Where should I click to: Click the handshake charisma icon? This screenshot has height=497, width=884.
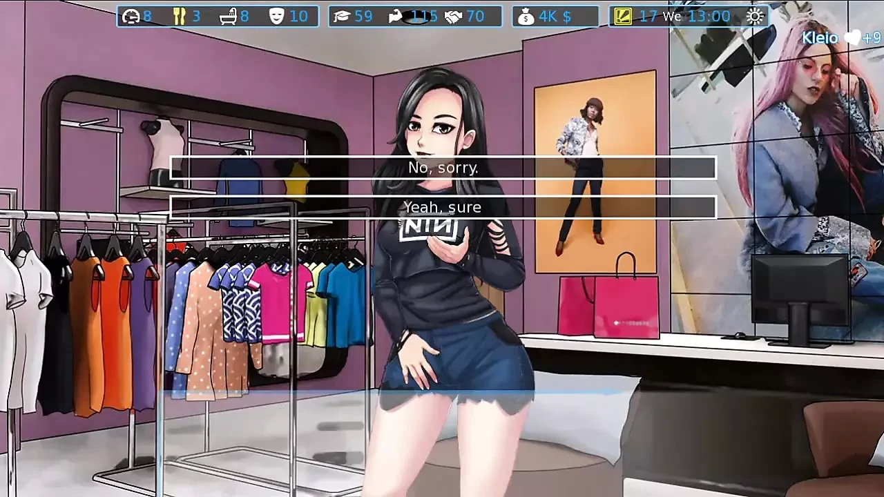click(x=453, y=16)
